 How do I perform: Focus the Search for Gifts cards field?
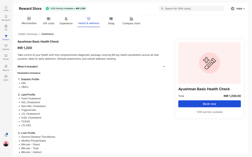[191, 9]
